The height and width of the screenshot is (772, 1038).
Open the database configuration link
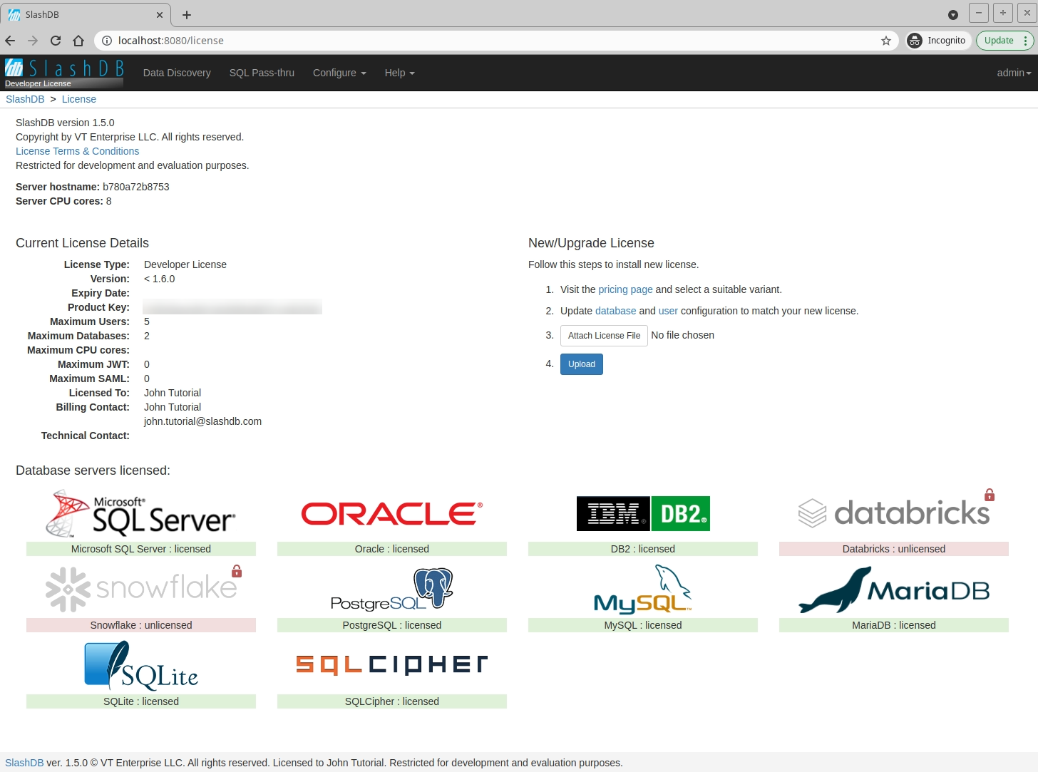tap(615, 311)
